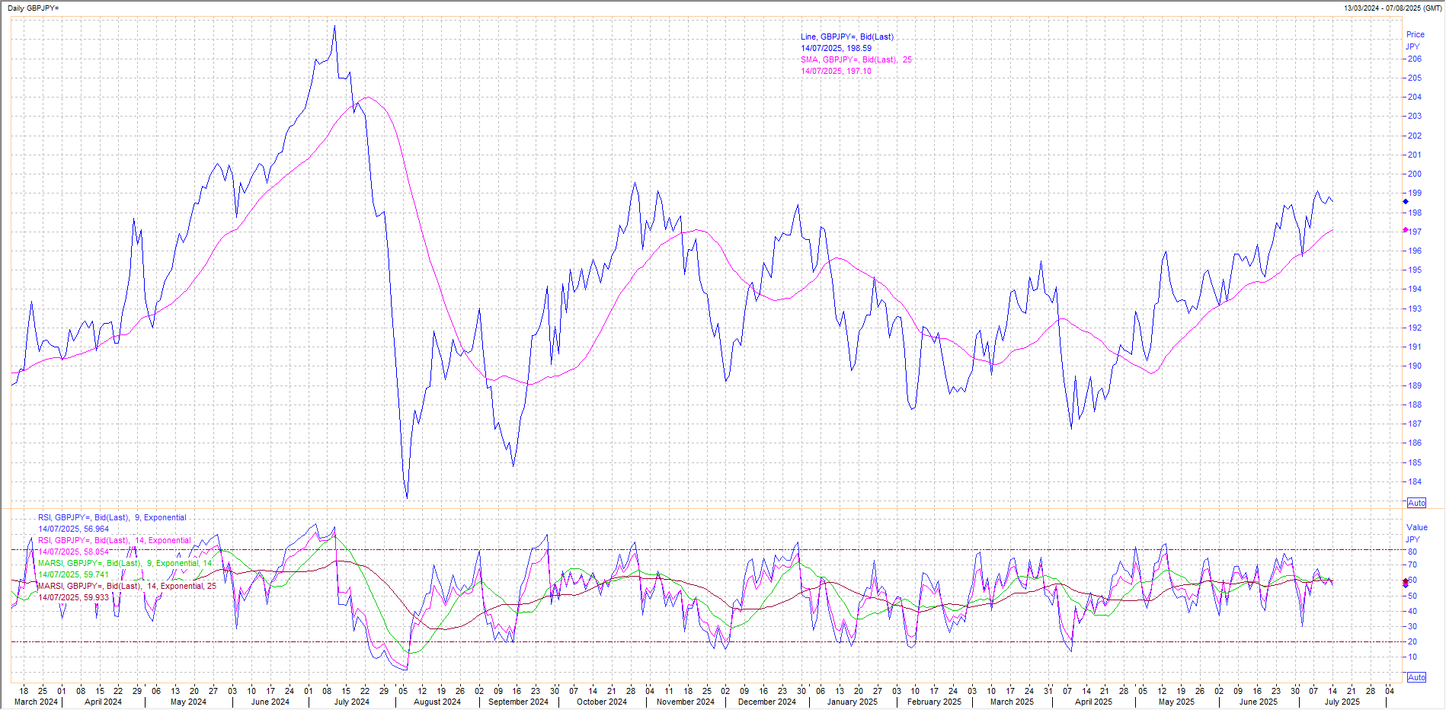Click the RSI 14 Exponential legend label

point(114,541)
